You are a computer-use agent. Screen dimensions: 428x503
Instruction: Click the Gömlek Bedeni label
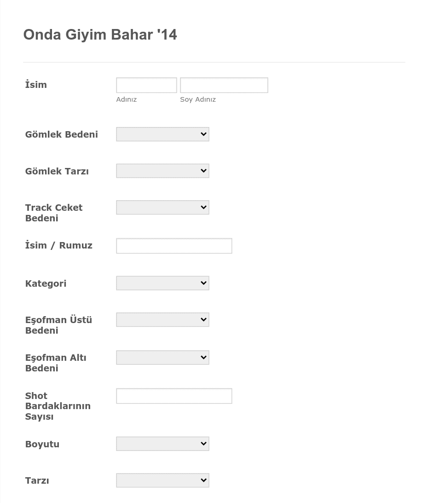pos(62,134)
